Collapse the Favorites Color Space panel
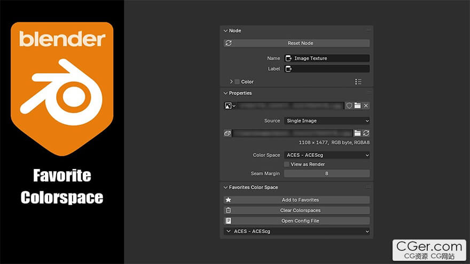 coord(225,187)
